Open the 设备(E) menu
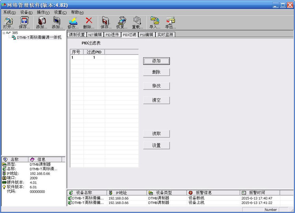The image size is (295, 213). click(x=26, y=13)
